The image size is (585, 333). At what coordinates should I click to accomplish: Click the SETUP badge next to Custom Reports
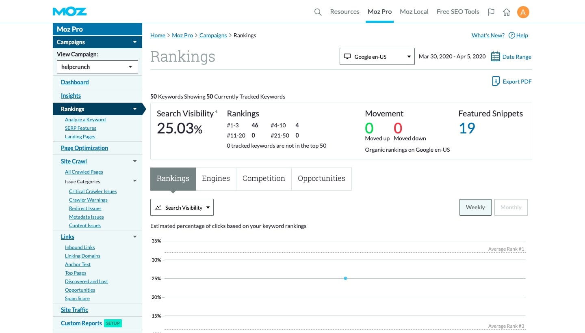click(113, 323)
